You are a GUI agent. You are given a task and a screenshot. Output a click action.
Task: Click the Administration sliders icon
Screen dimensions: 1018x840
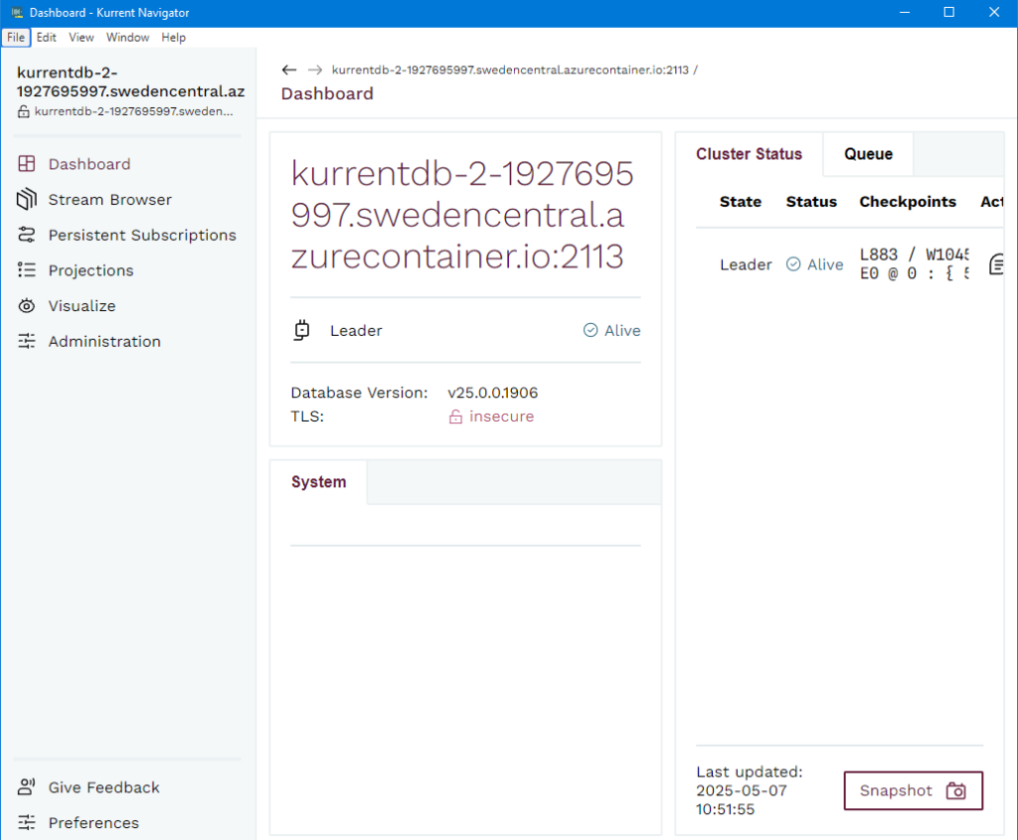(27, 341)
